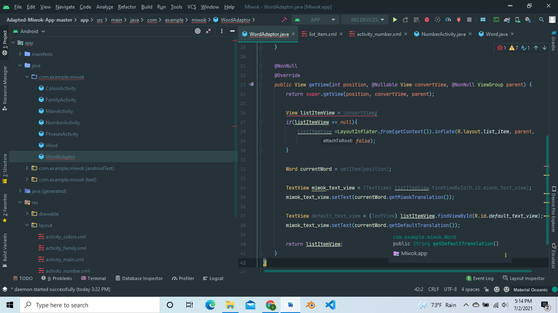This screenshot has width=558, height=313.
Task: Open the Database Inspector window
Action: tap(139, 278)
